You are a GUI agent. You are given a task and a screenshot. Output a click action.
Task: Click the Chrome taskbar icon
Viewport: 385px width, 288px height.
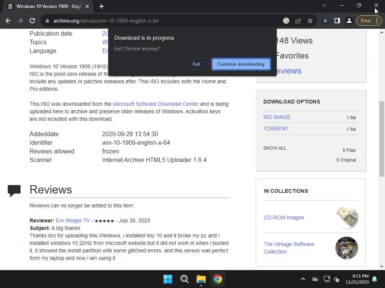pyautogui.click(x=218, y=279)
